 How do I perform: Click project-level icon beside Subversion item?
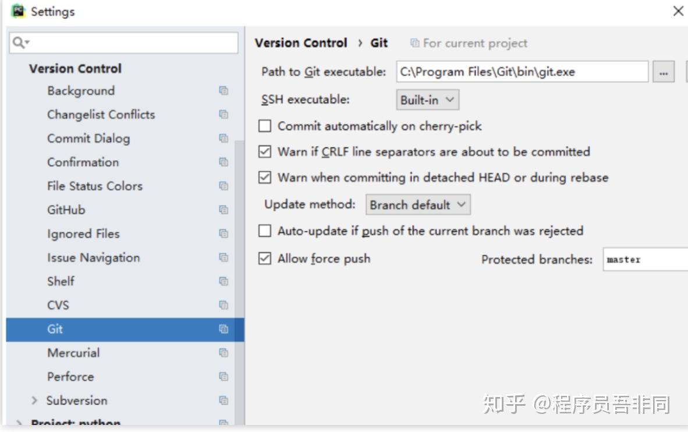pos(224,401)
